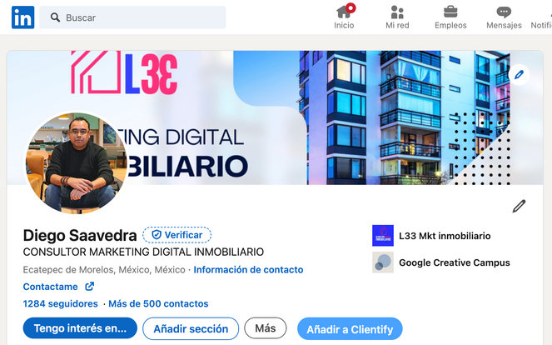Open Más de 500 contactos link
The height and width of the screenshot is (345, 552).
coord(158,303)
